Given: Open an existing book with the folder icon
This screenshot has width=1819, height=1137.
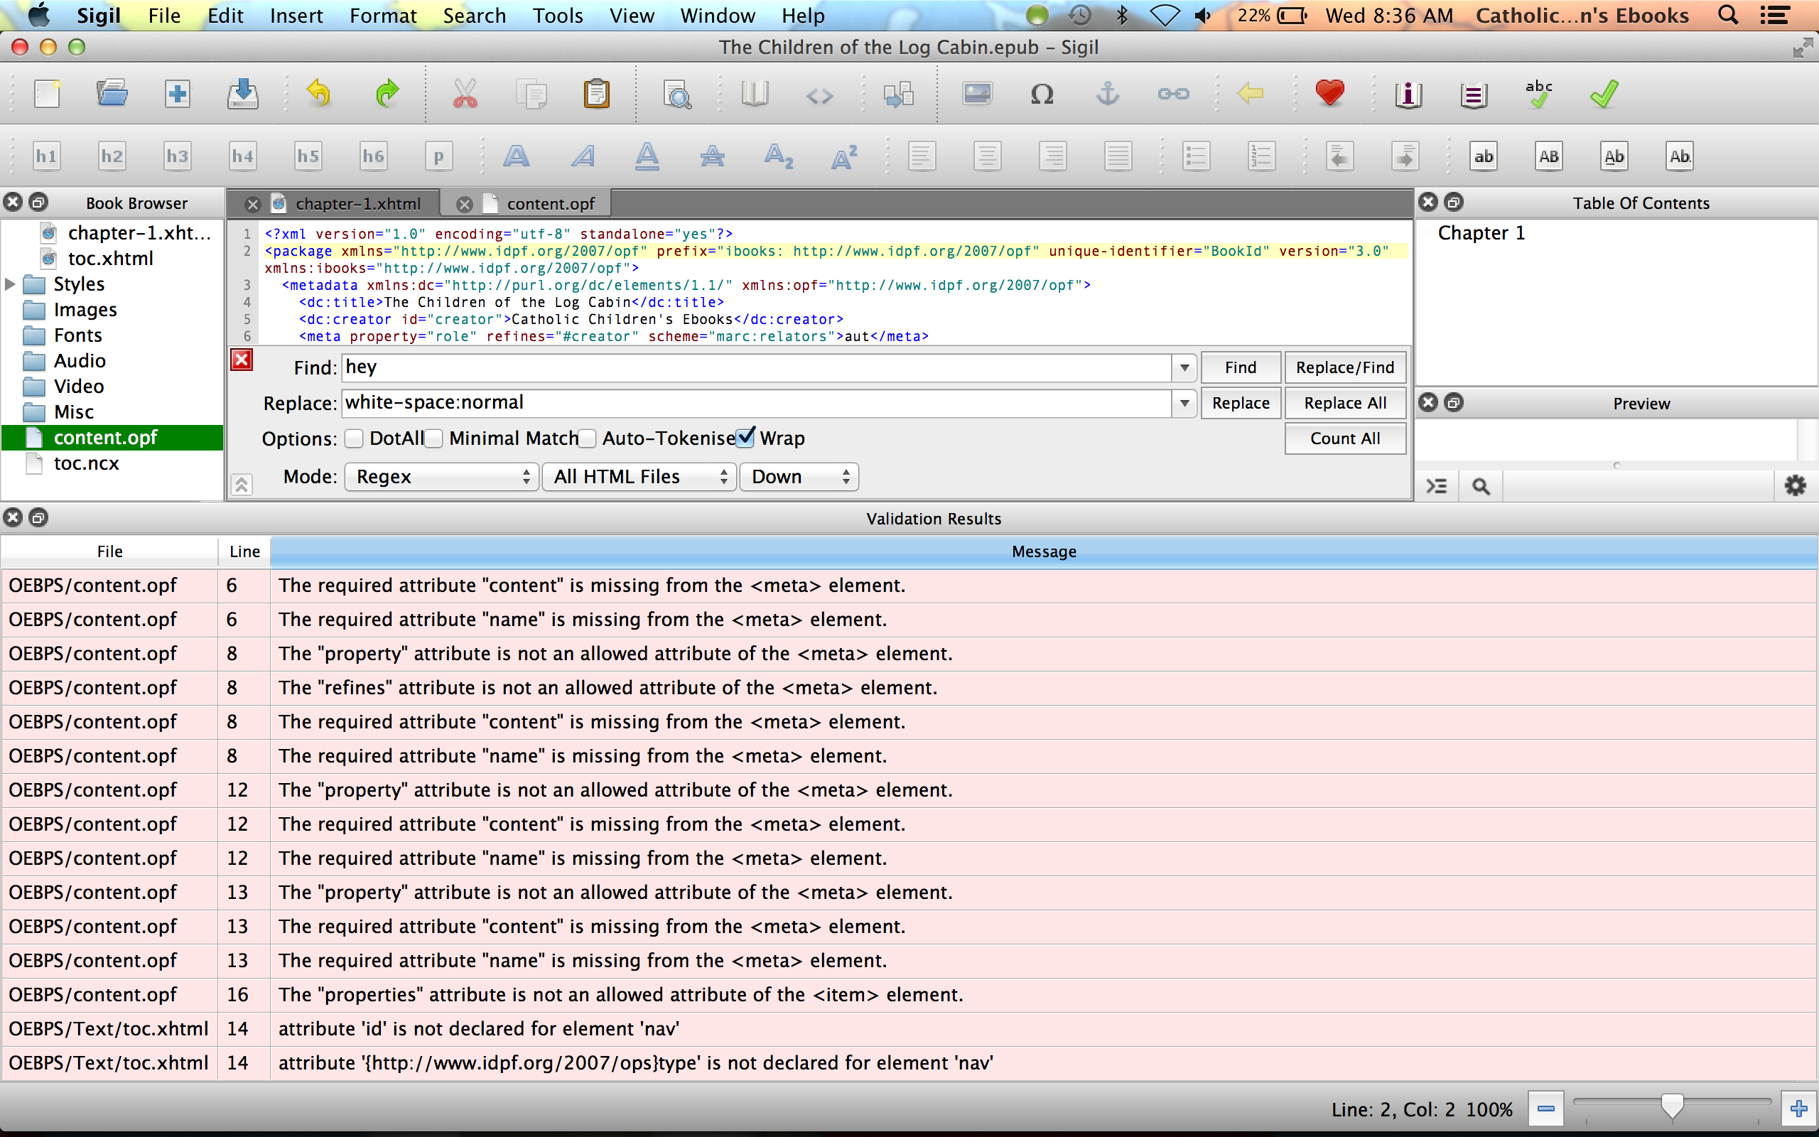Looking at the screenshot, I should click(112, 94).
